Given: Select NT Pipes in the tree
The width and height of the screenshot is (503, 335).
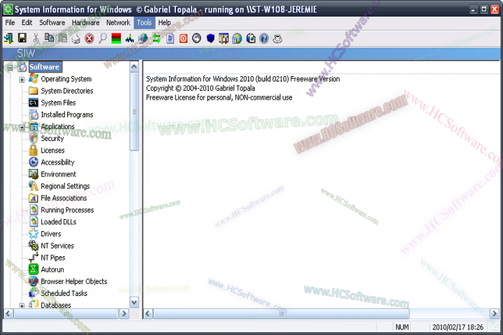Looking at the screenshot, I should pyautogui.click(x=52, y=258).
